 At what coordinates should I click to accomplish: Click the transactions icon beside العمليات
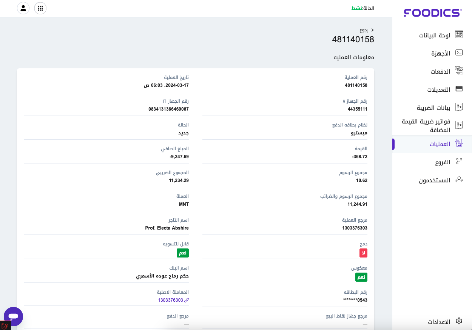tap(459, 143)
